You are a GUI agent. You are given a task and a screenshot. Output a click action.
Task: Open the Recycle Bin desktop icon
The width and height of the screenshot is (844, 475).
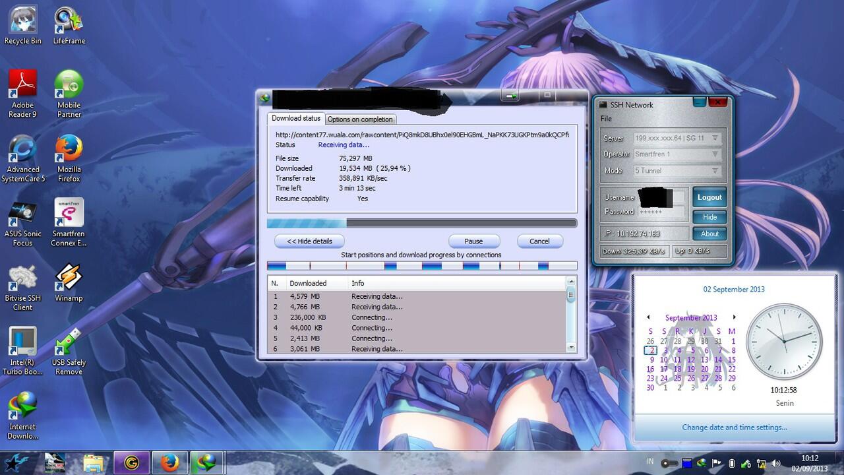[x=22, y=25]
